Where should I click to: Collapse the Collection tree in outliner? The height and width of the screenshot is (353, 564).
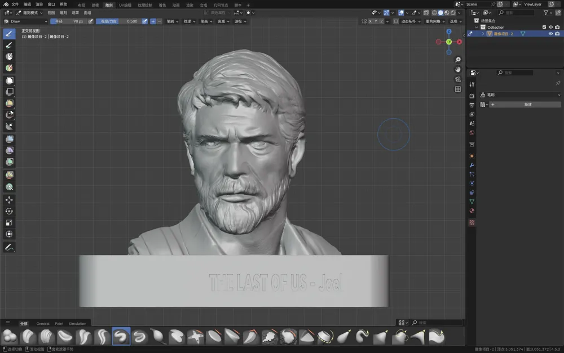coord(477,27)
